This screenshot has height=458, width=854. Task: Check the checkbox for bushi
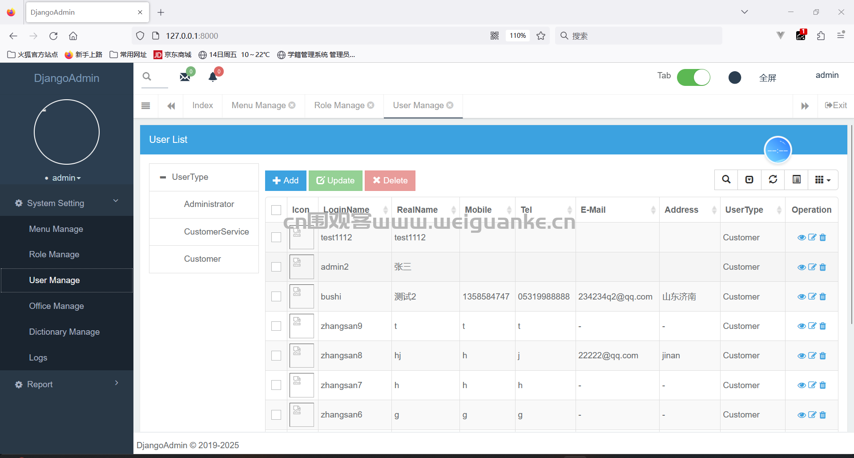click(276, 296)
